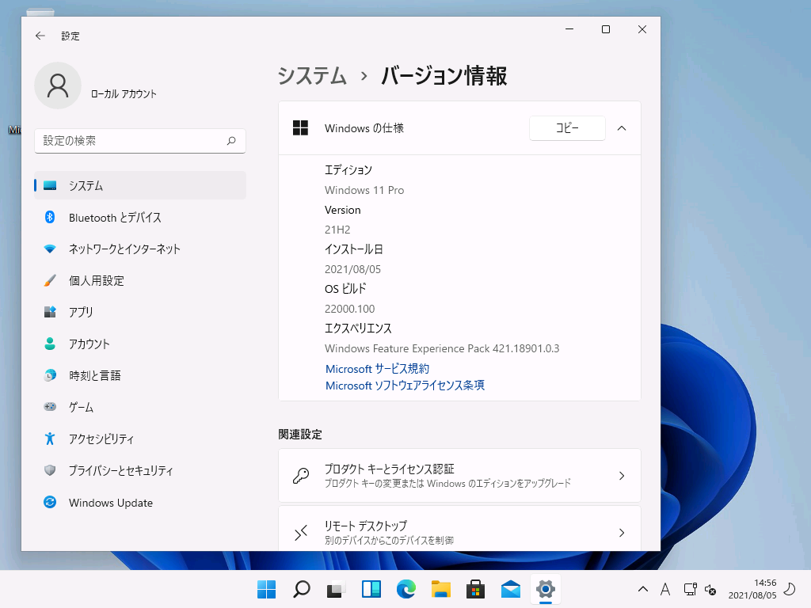
Task: Click the 関連設定 heading
Action: coord(300,435)
